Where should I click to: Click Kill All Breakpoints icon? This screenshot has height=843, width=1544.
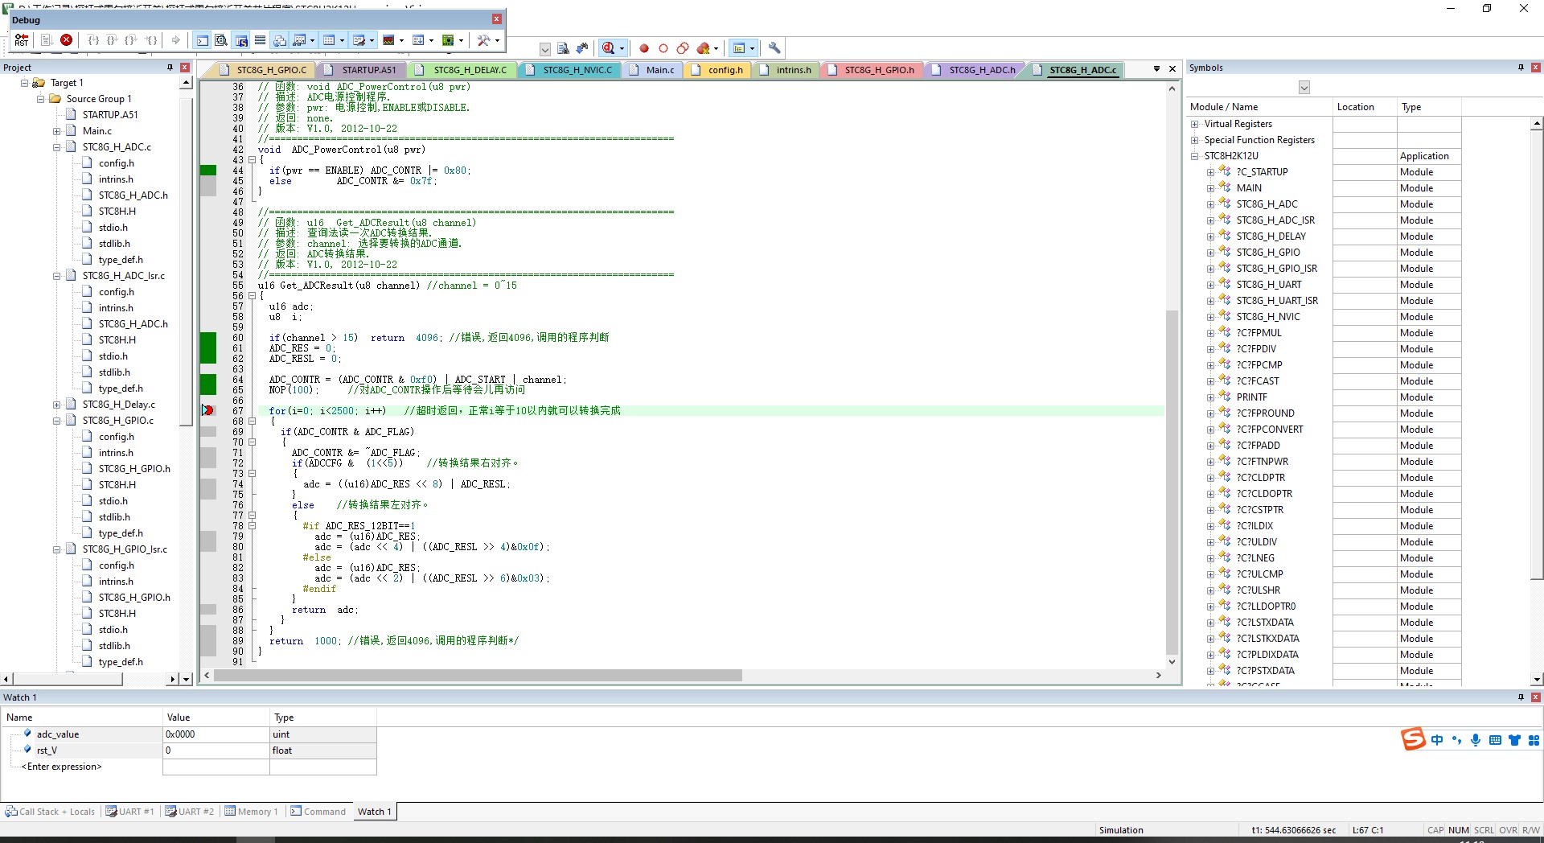click(703, 48)
